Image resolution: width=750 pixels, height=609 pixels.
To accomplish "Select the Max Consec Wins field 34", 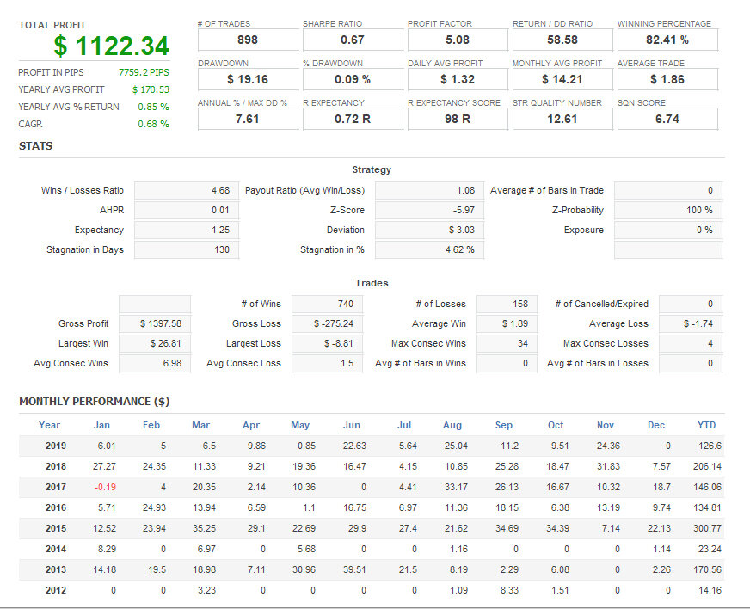I will click(507, 343).
